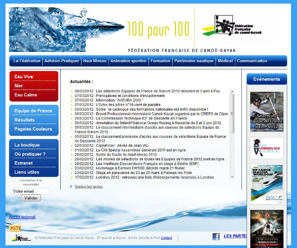This screenshot has height=248, width=297.
Task: Open Haut Niveau menu
Action: pyautogui.click(x=95, y=61)
